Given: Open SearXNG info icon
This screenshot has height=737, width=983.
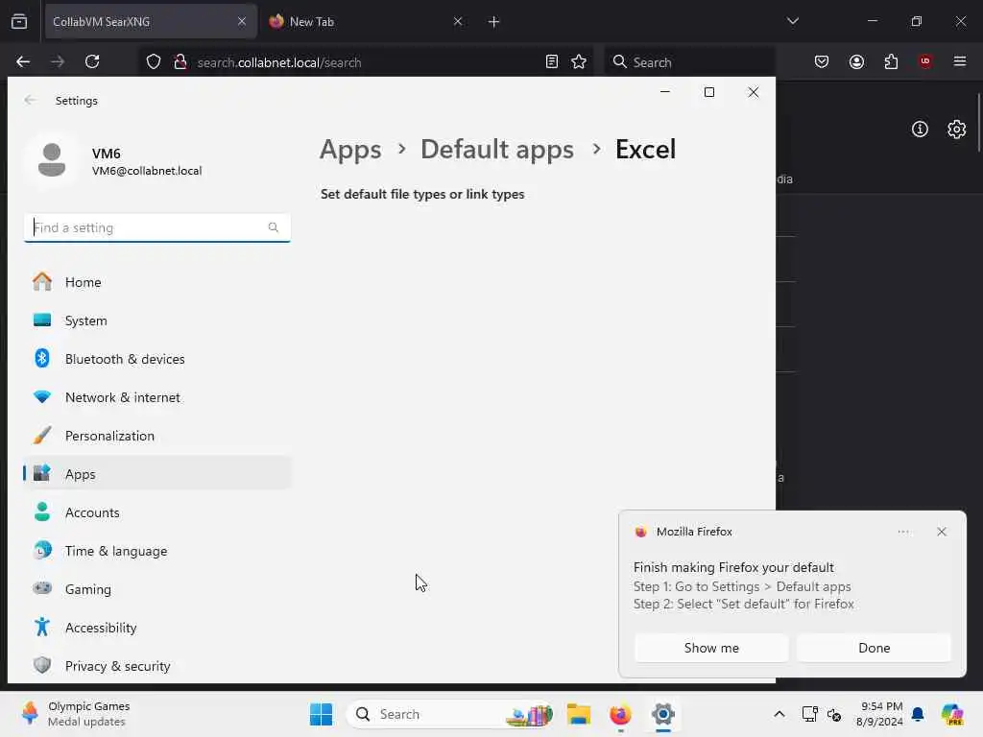Looking at the screenshot, I should click(920, 130).
